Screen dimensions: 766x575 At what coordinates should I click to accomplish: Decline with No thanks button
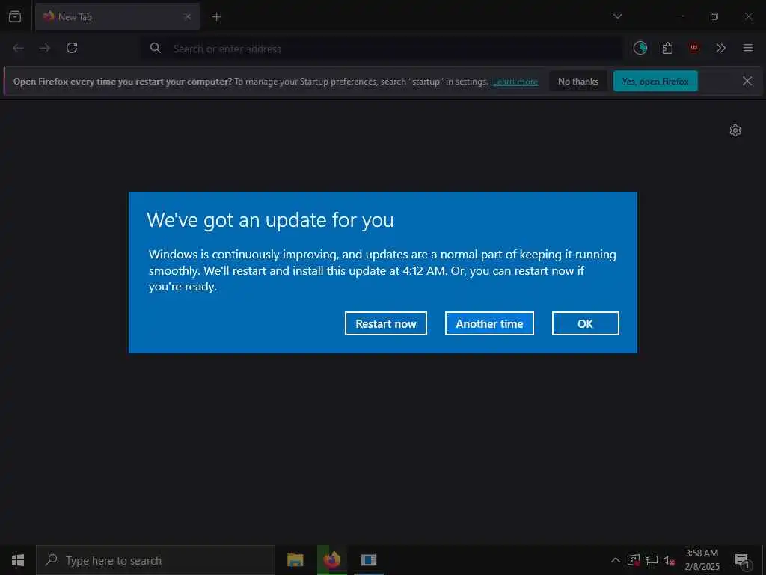(x=578, y=81)
